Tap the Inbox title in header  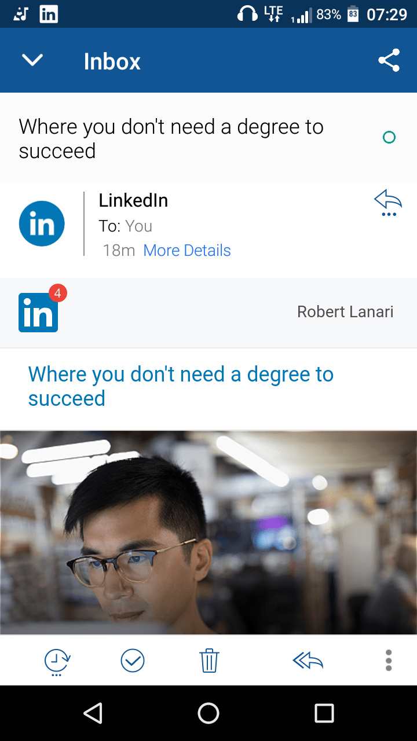[x=112, y=61]
